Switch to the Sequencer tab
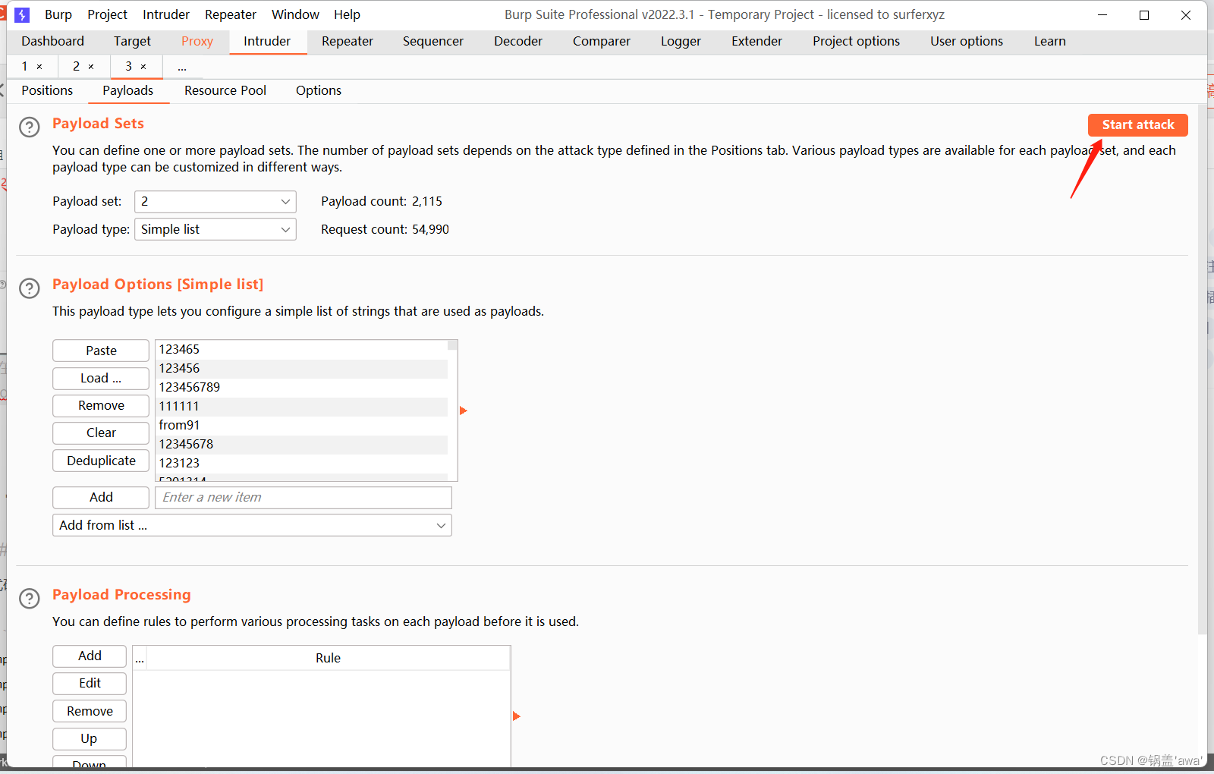This screenshot has width=1214, height=774. click(433, 41)
